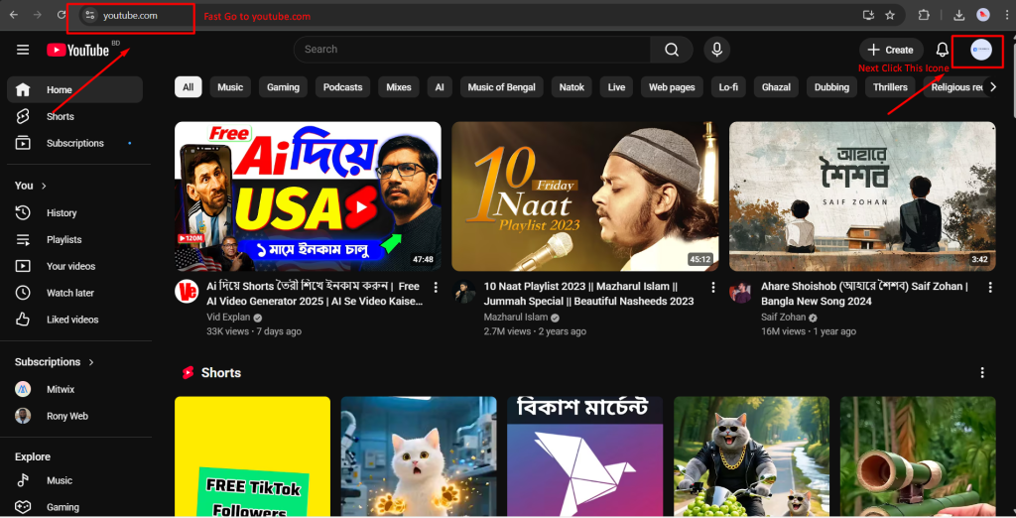
Task: Play the Ai USA Shorts video thumbnail
Action: tap(308, 196)
